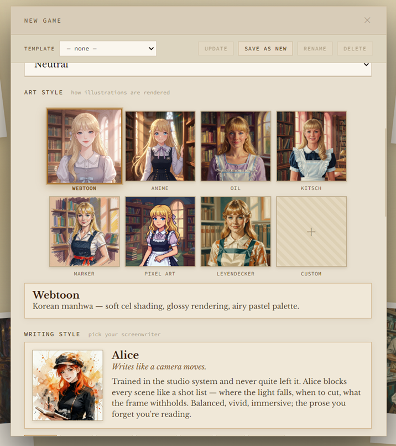Click the Webtoon description heading
This screenshot has width=396, height=446.
(x=56, y=295)
